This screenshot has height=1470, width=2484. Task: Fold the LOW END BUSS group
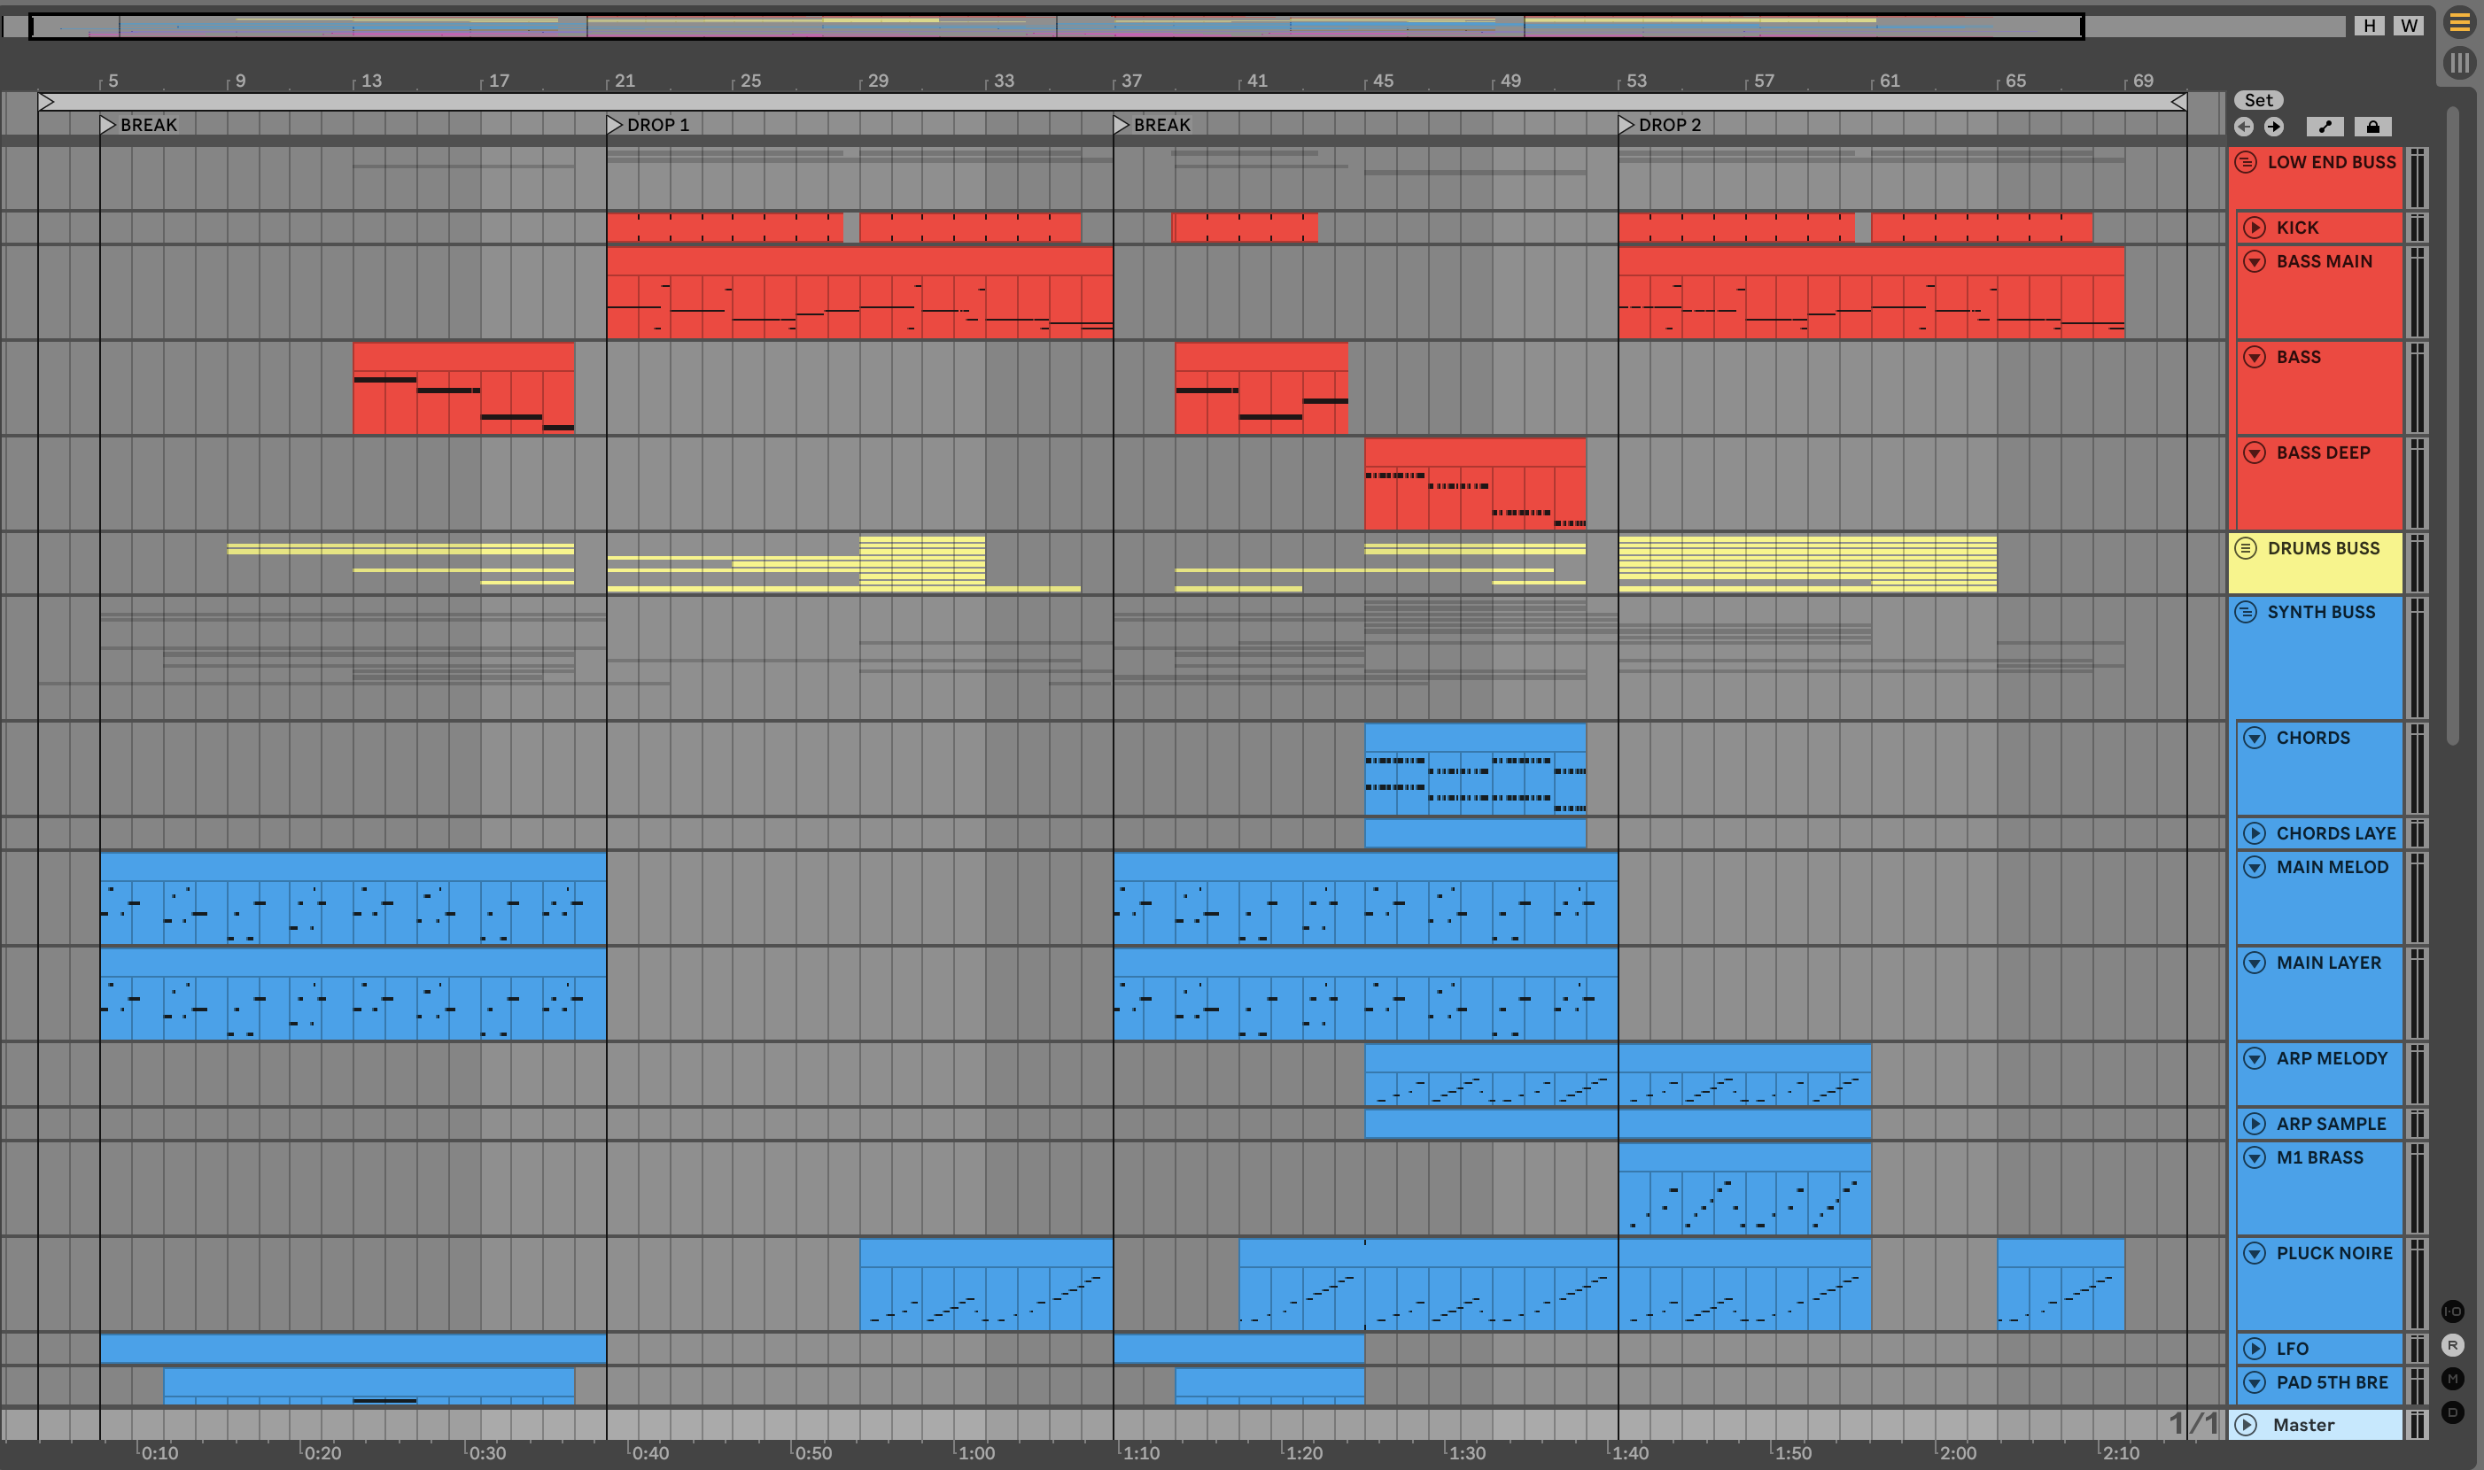[x=2247, y=162]
